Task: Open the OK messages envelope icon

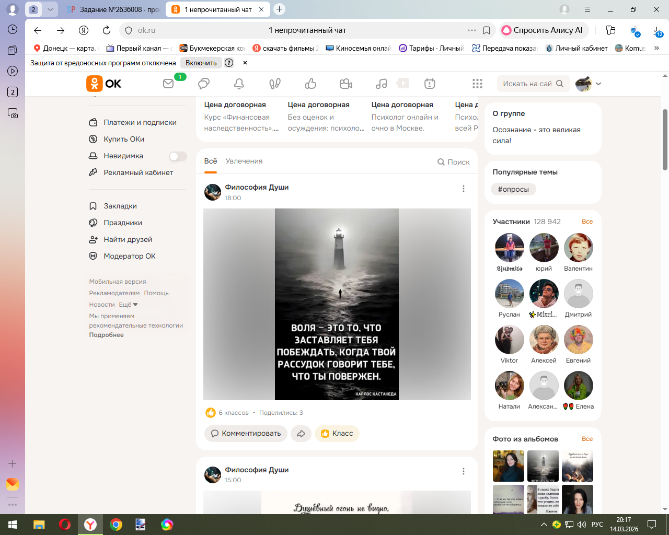Action: click(168, 84)
